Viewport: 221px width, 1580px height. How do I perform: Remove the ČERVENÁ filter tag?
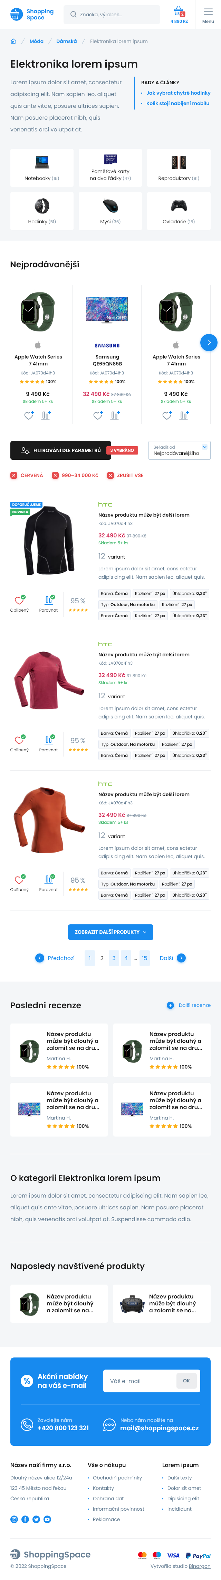pos(13,475)
